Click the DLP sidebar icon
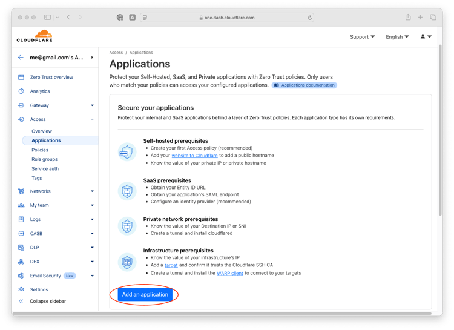Viewport: 454px width, 330px height. tap(21, 248)
